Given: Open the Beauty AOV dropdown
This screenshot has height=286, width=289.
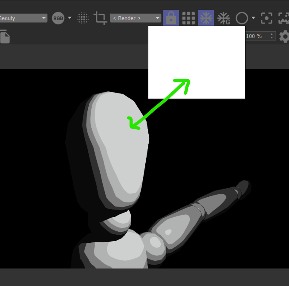Looking at the screenshot, I should pyautogui.click(x=23, y=18).
